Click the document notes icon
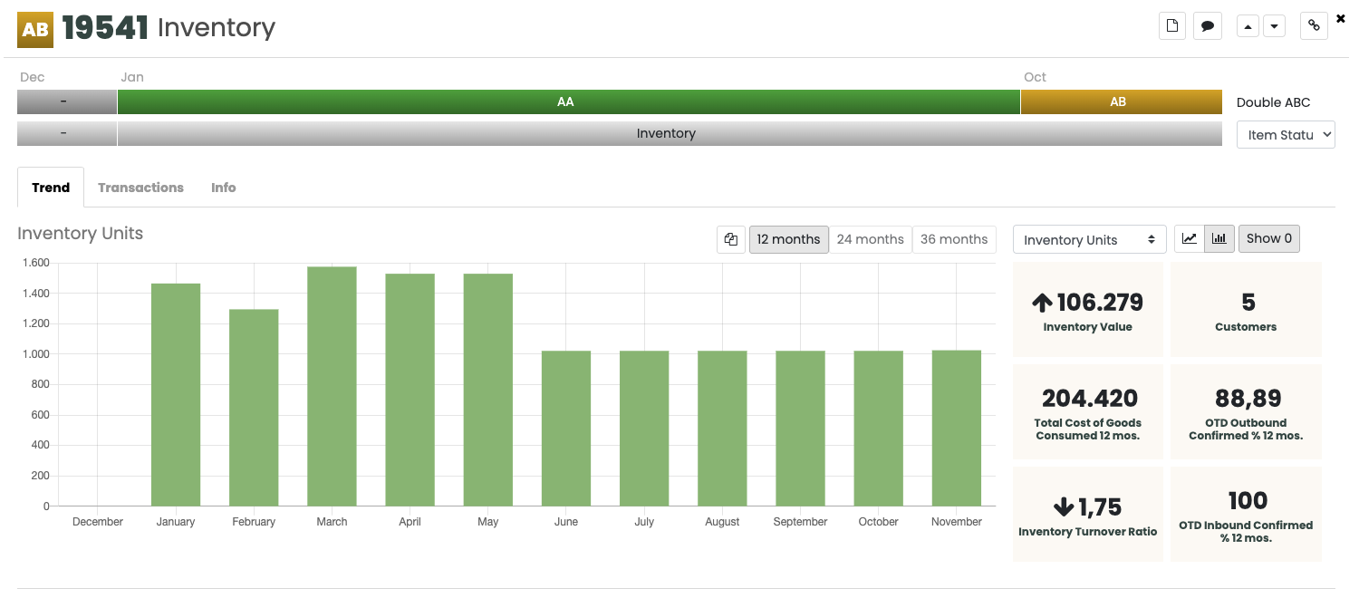This screenshot has height=598, width=1359. pos(1172,26)
